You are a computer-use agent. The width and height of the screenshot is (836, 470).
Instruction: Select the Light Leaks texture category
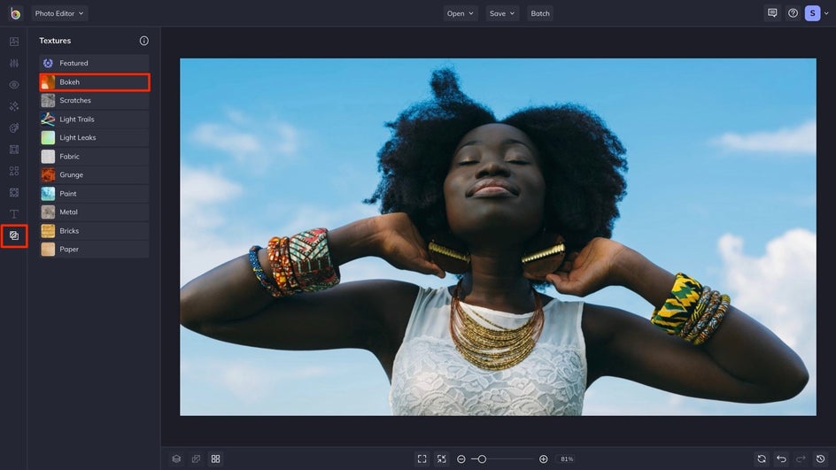[x=94, y=138]
